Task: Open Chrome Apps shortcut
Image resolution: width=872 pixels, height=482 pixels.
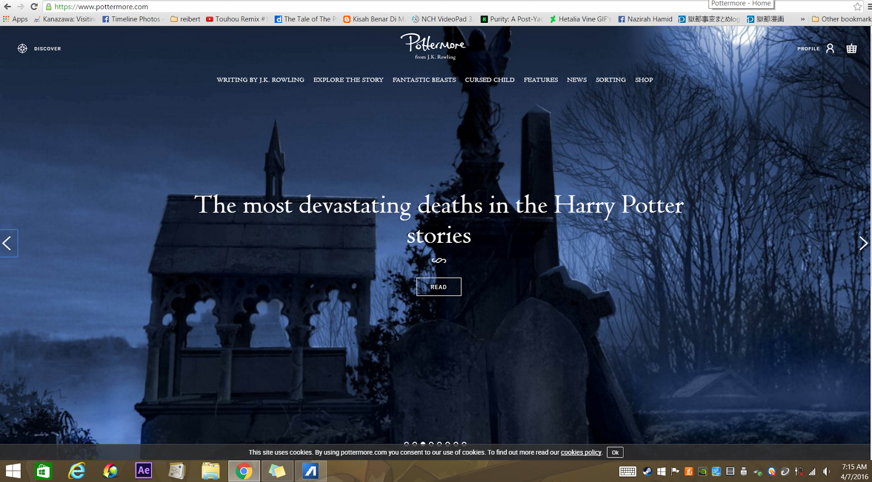Action: tap(15, 19)
